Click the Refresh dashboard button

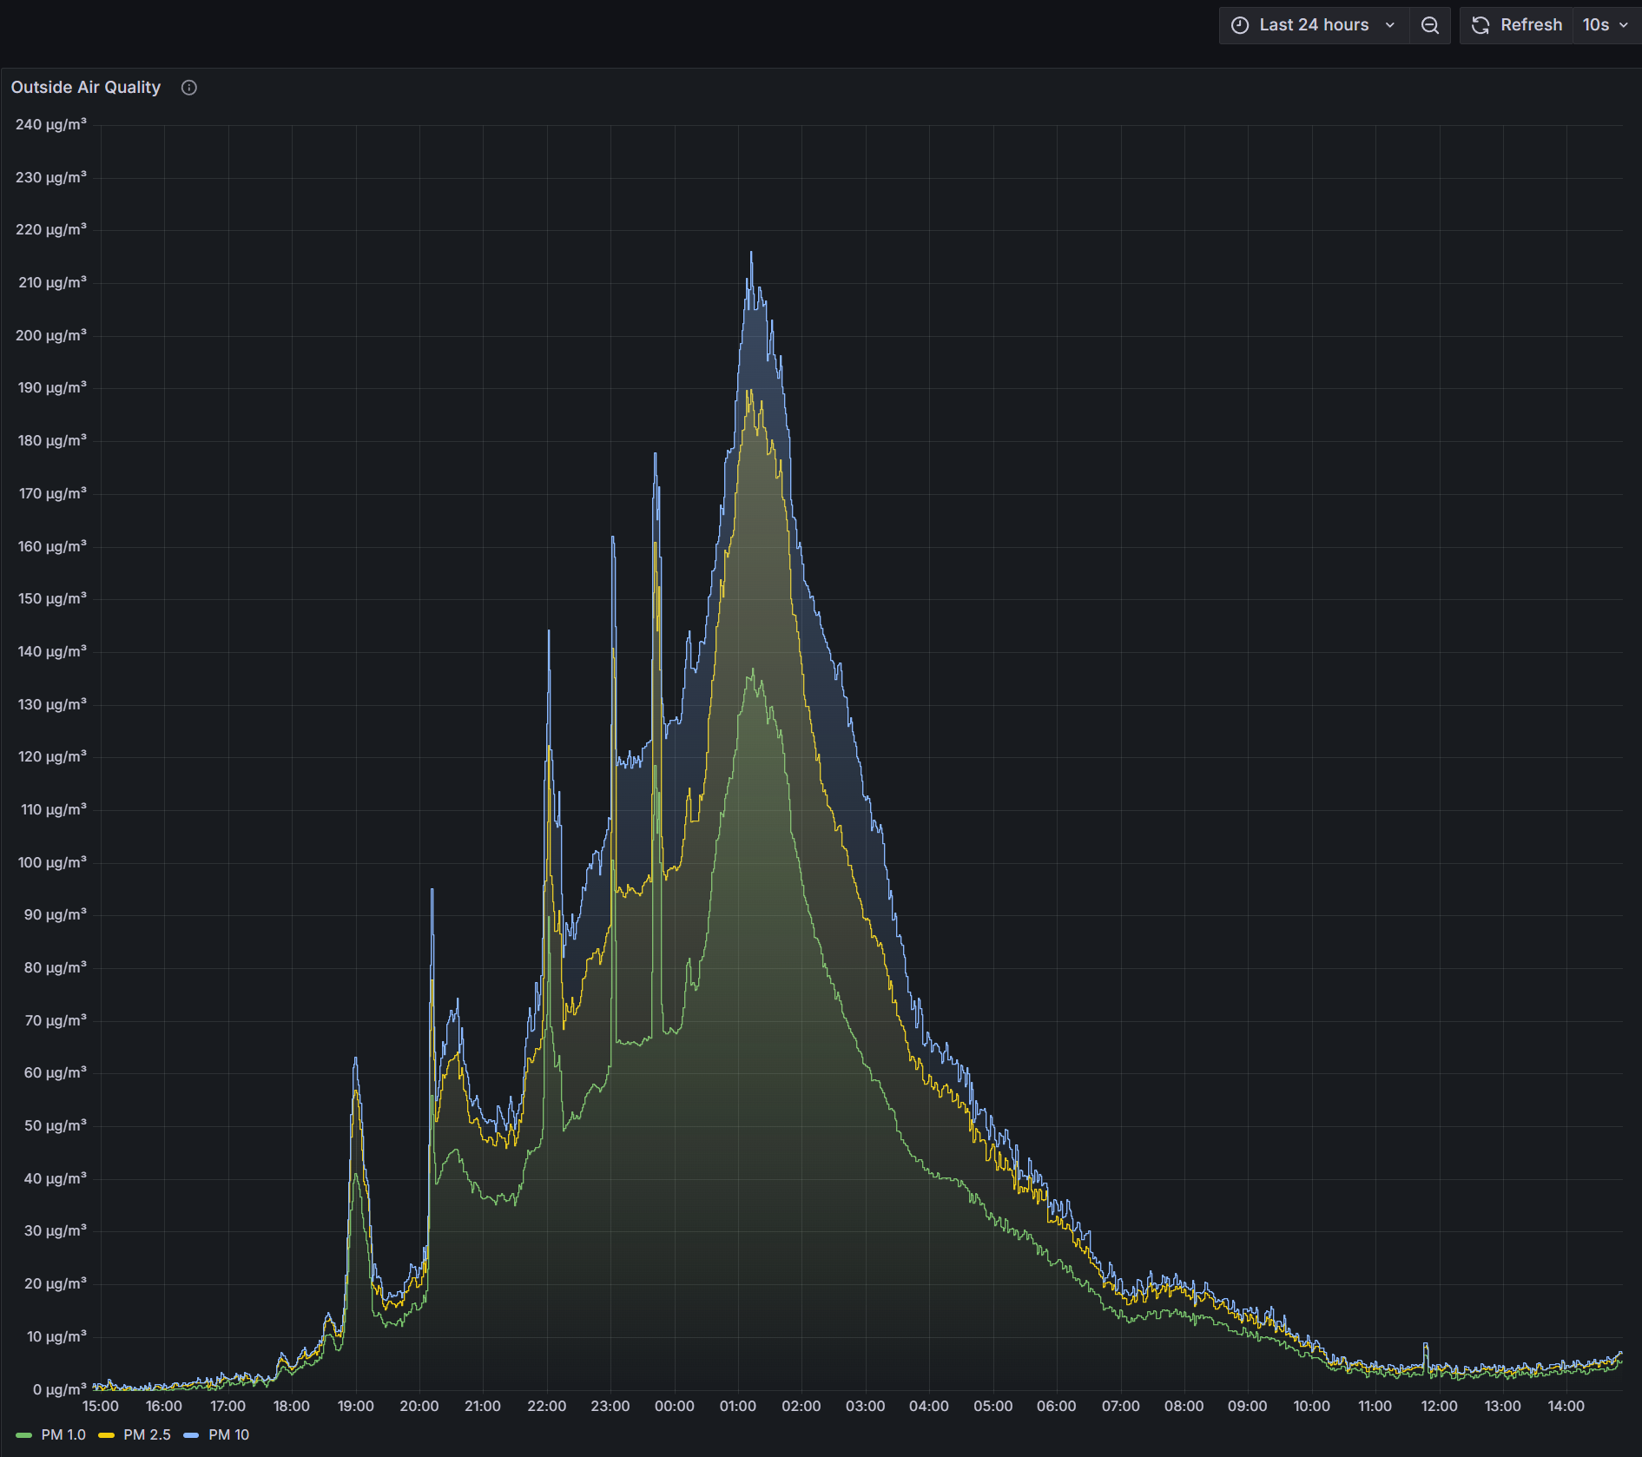pos(1517,25)
